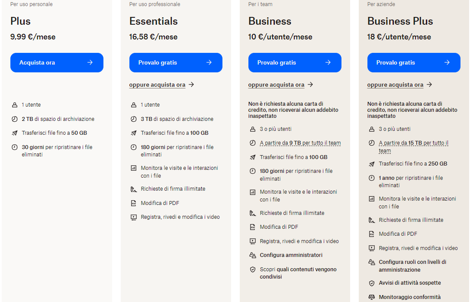Click 'Monitoraggio conformità' text
The image size is (470, 302).
pyautogui.click(x=410, y=297)
